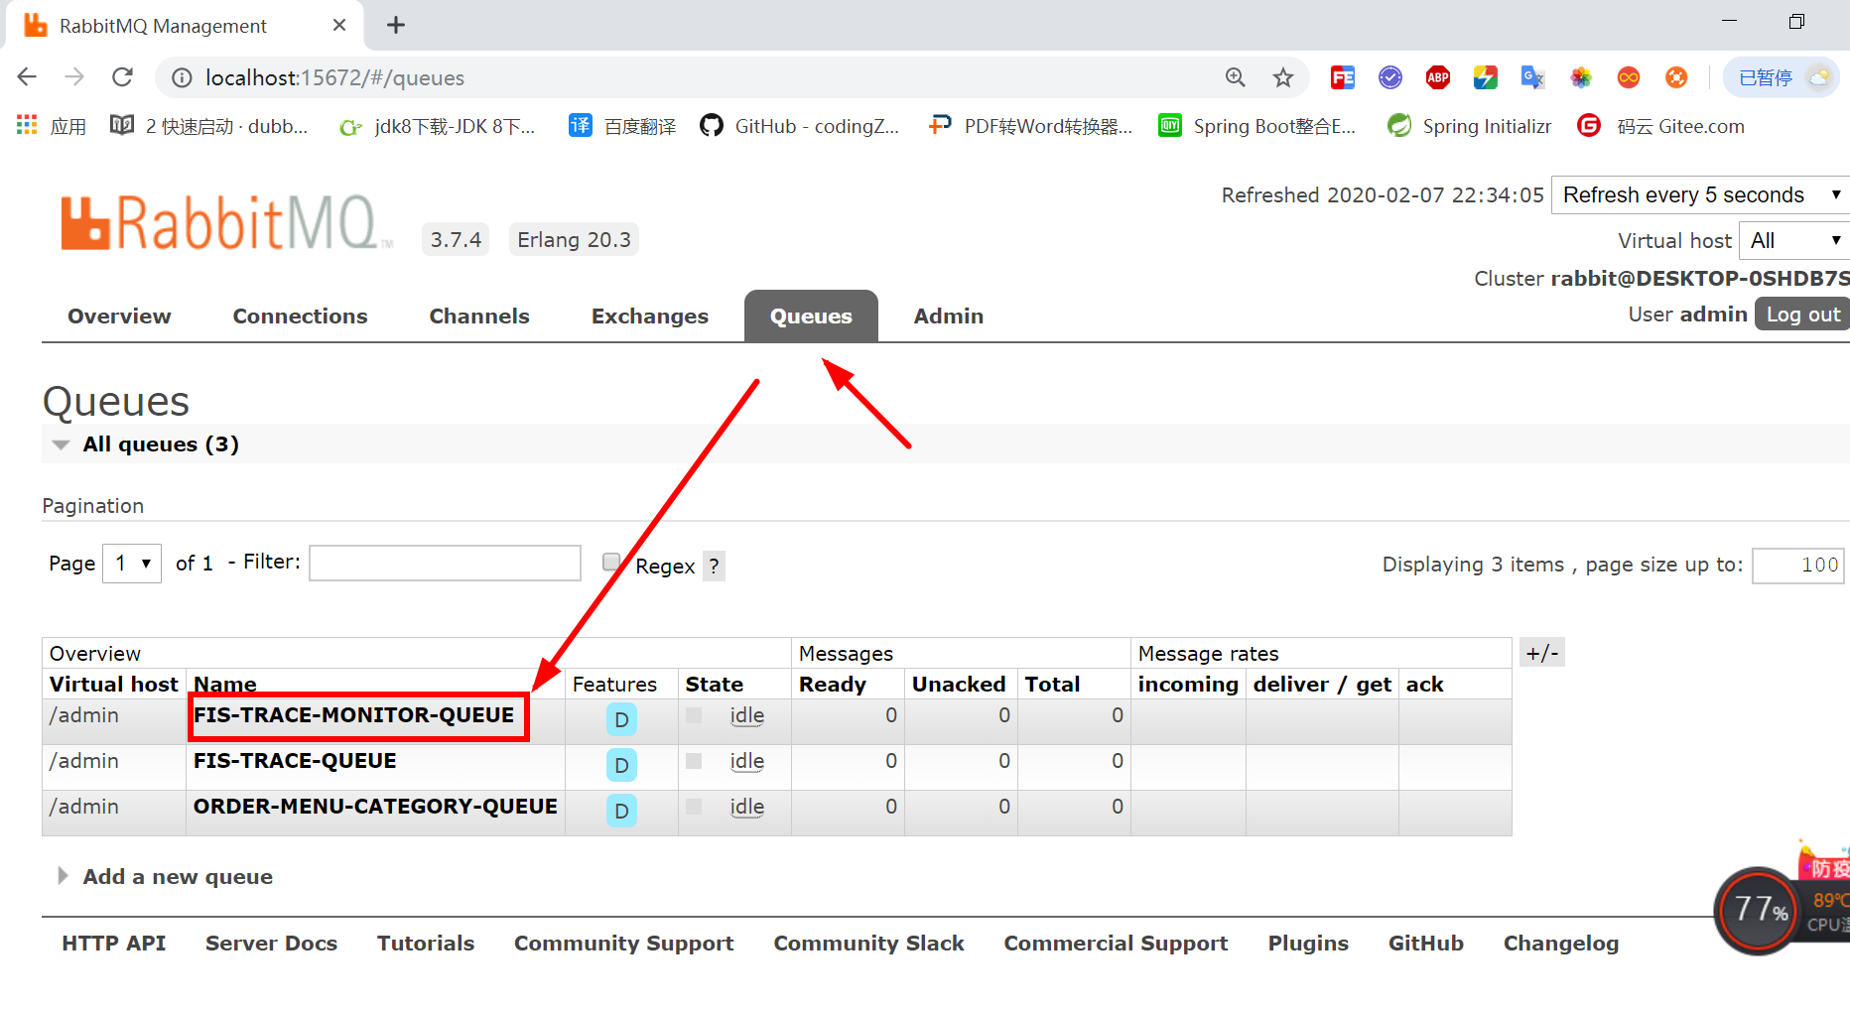Open the Gitee.com bookmark
Image resolution: width=1850 pixels, height=1011 pixels.
[x=1661, y=126]
